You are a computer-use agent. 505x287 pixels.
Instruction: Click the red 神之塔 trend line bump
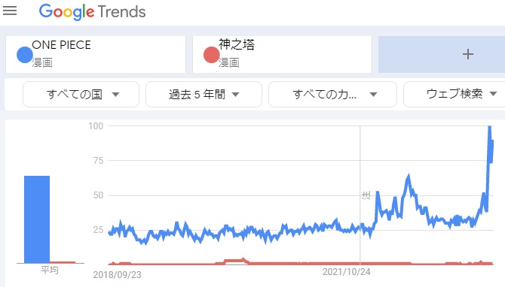(235, 261)
